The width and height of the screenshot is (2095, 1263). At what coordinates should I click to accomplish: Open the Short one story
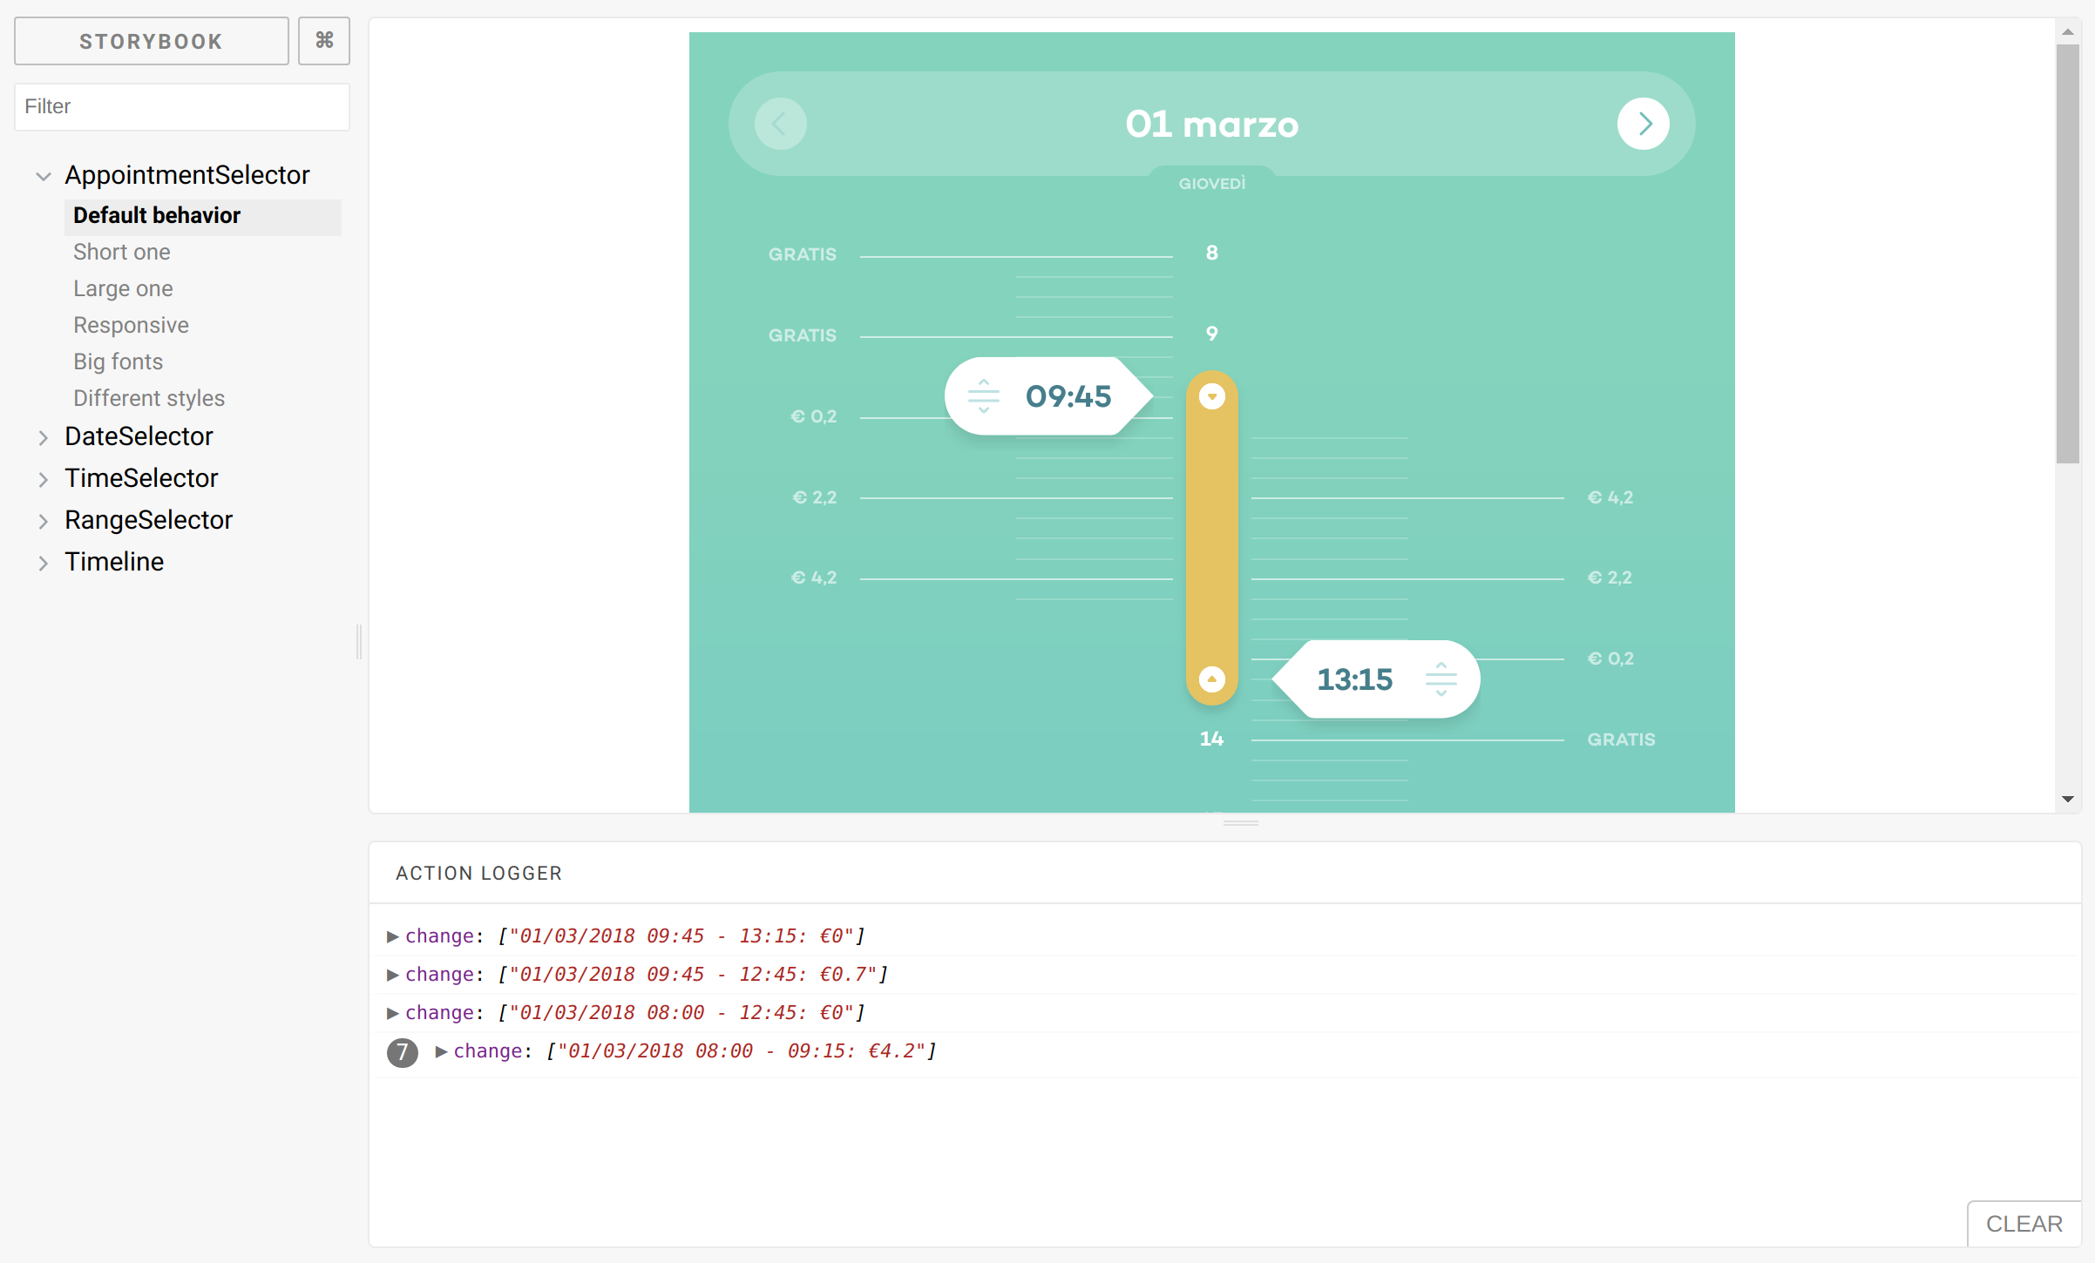[122, 253]
